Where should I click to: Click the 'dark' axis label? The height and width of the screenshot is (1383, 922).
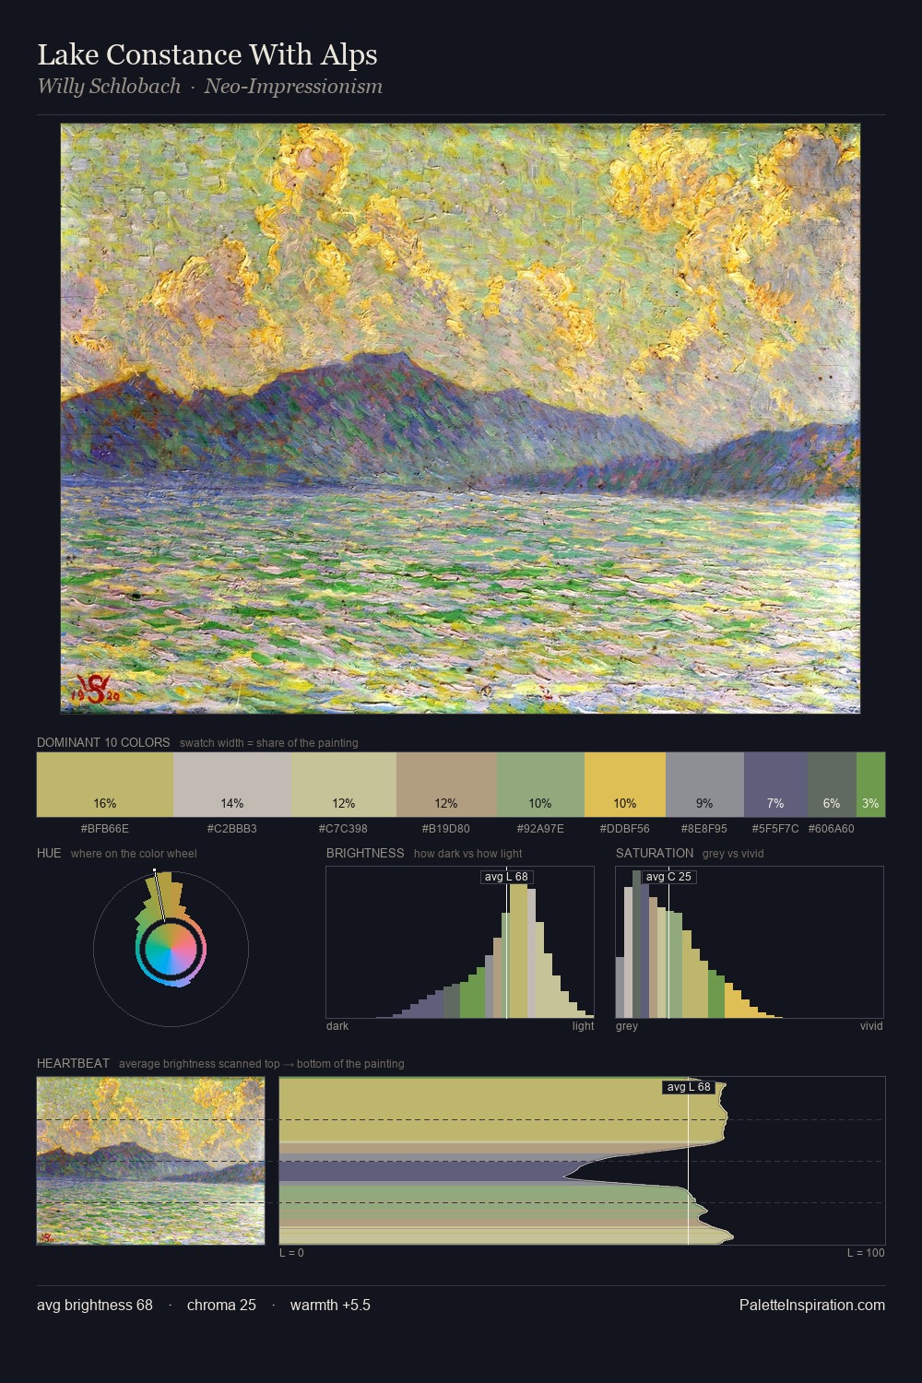[x=337, y=1026]
